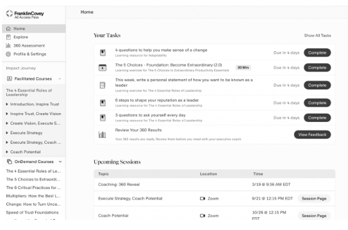Open Explore via its book icon
The image size is (348, 230).
pyautogui.click(x=8, y=37)
